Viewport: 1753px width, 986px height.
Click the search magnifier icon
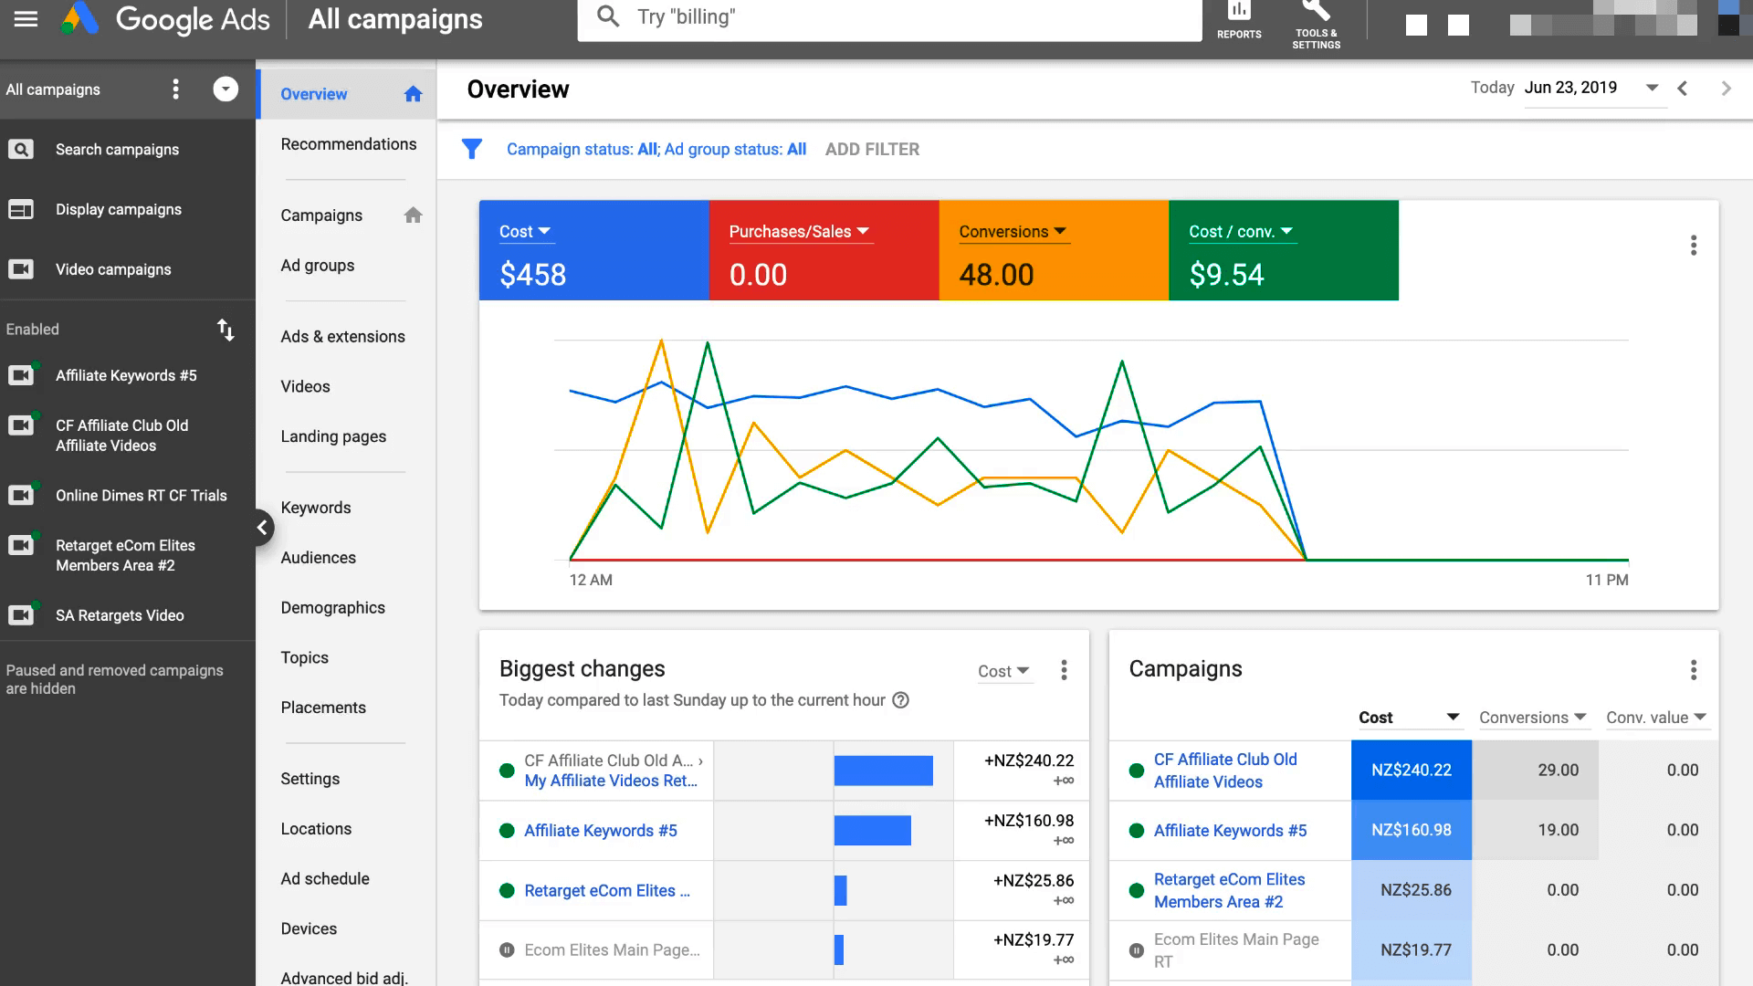tap(608, 16)
